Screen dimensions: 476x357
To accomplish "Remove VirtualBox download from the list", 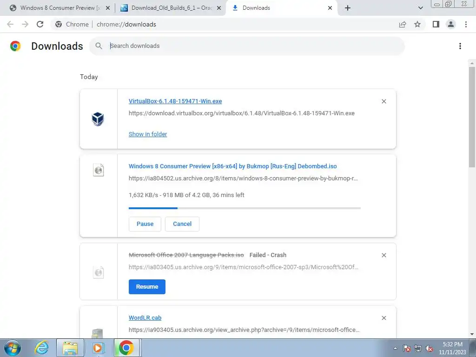I will tap(383, 101).
